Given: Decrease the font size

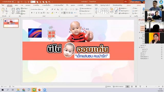Looking at the screenshot, I should point(55,9).
